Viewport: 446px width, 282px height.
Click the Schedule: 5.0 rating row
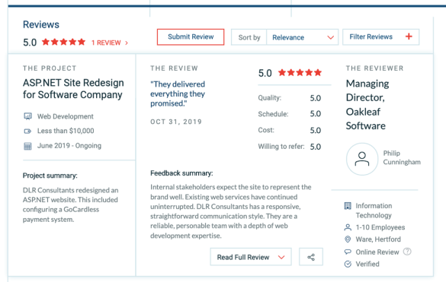coord(290,114)
